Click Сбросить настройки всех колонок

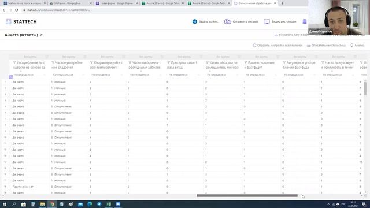tap(277, 45)
